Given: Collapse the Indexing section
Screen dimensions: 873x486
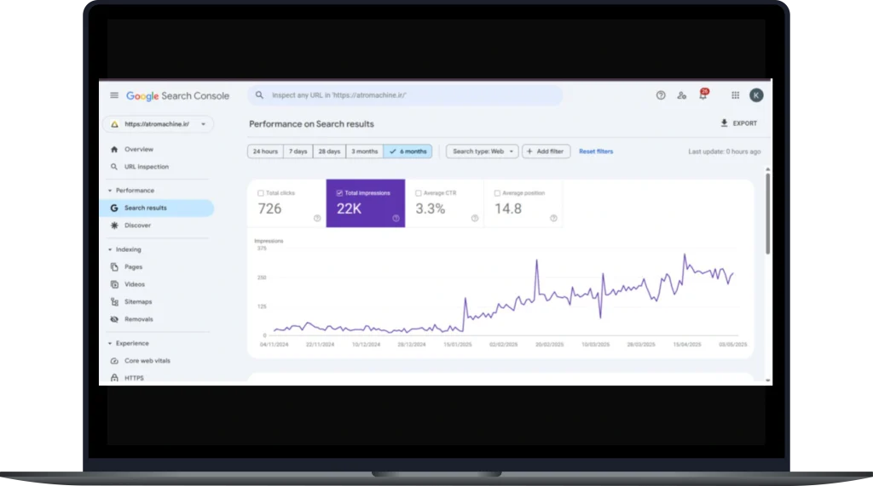Looking at the screenshot, I should [x=110, y=249].
